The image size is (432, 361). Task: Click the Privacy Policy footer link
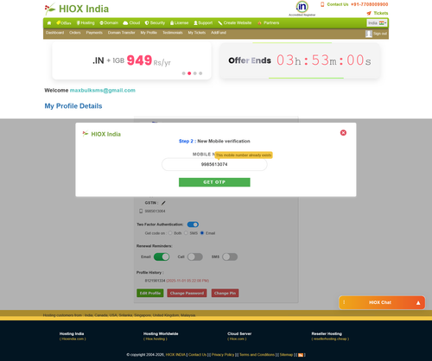223,355
